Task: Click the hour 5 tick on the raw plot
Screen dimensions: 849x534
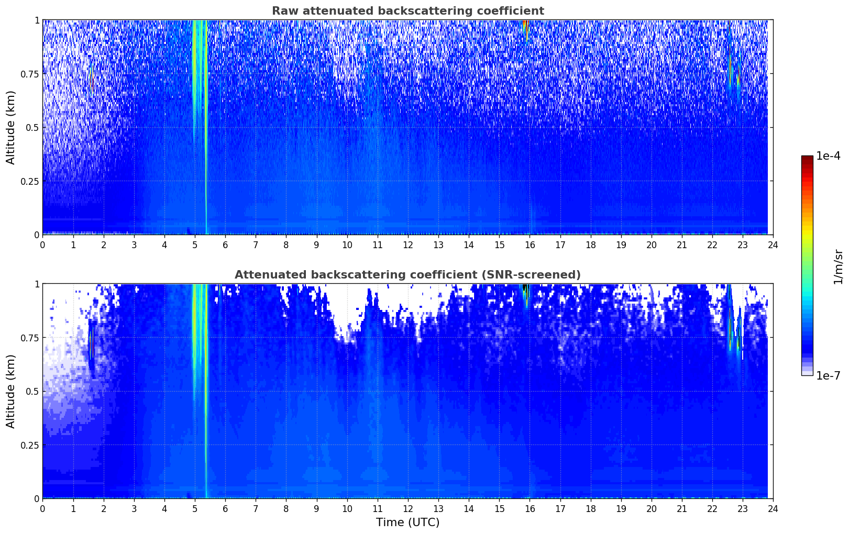Action: (195, 244)
